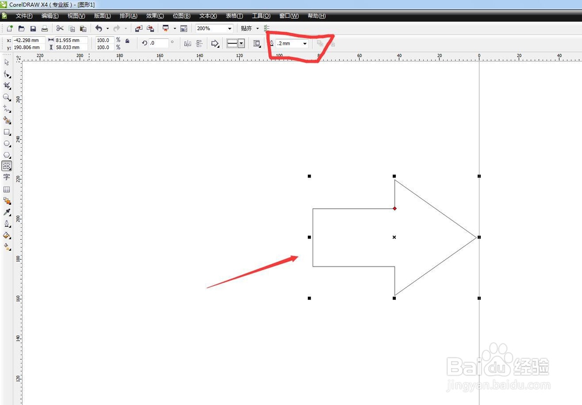
Task: Select the Rectangle tool
Action: (x=6, y=132)
